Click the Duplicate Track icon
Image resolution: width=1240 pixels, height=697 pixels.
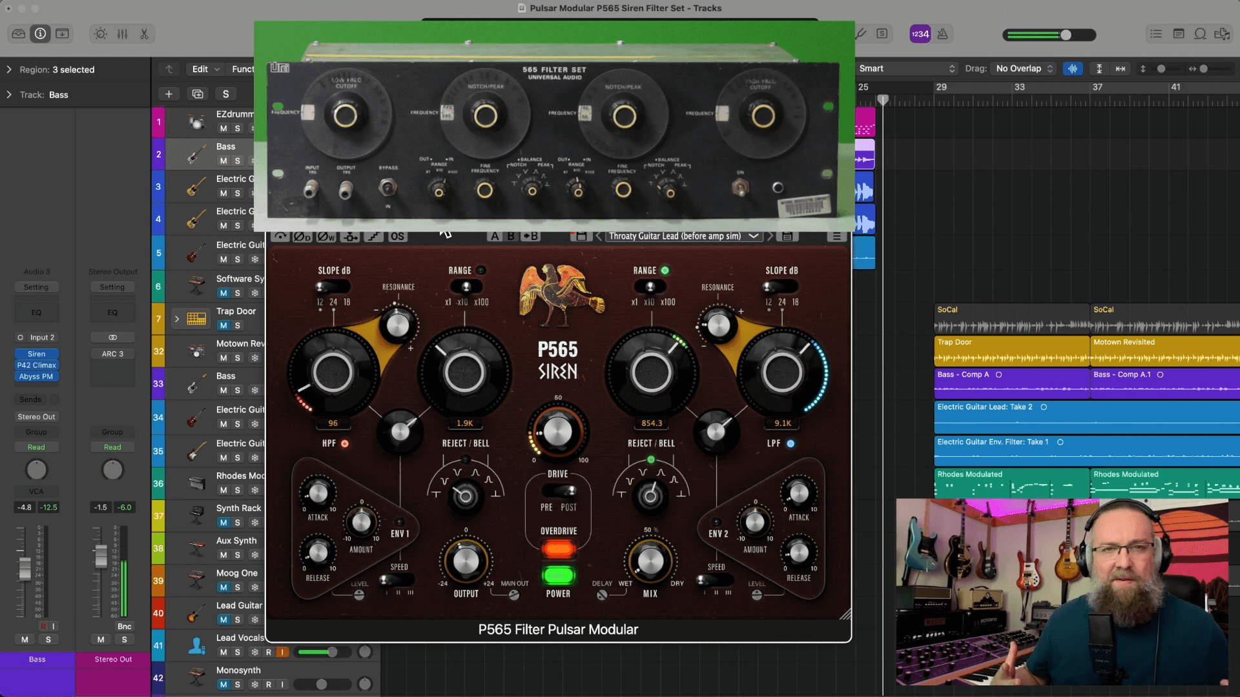198,94
